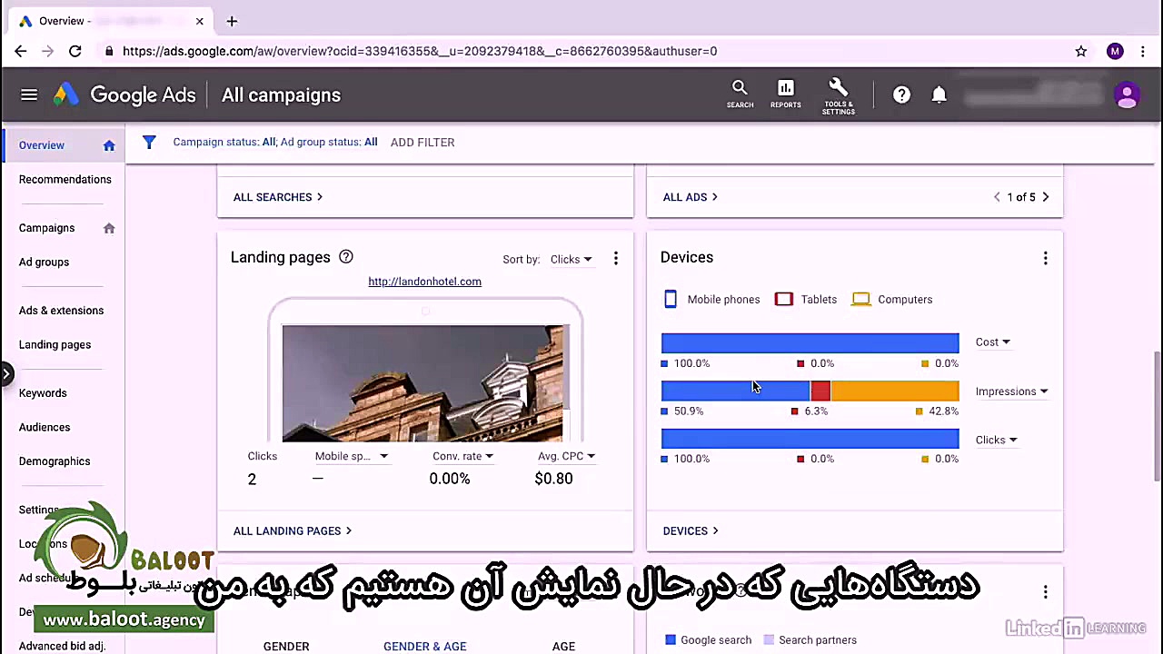
Task: Open the Help icon
Action: (x=901, y=94)
